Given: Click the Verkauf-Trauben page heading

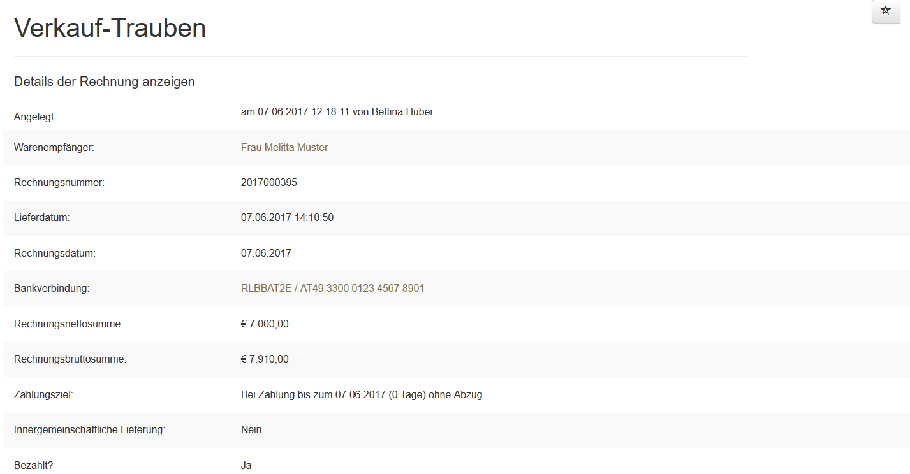Looking at the screenshot, I should 110,28.
